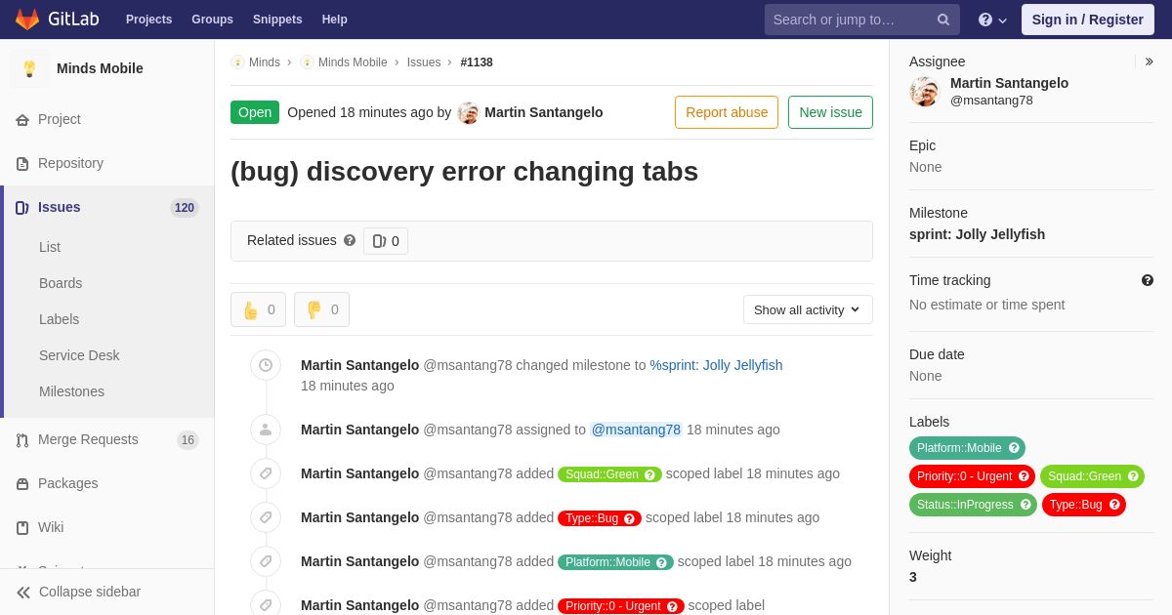The width and height of the screenshot is (1172, 615).
Task: Click the thumbs up reaction button
Action: click(x=259, y=309)
